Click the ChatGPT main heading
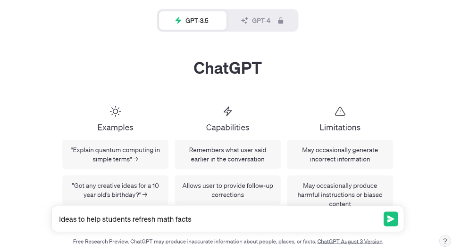 [227, 68]
